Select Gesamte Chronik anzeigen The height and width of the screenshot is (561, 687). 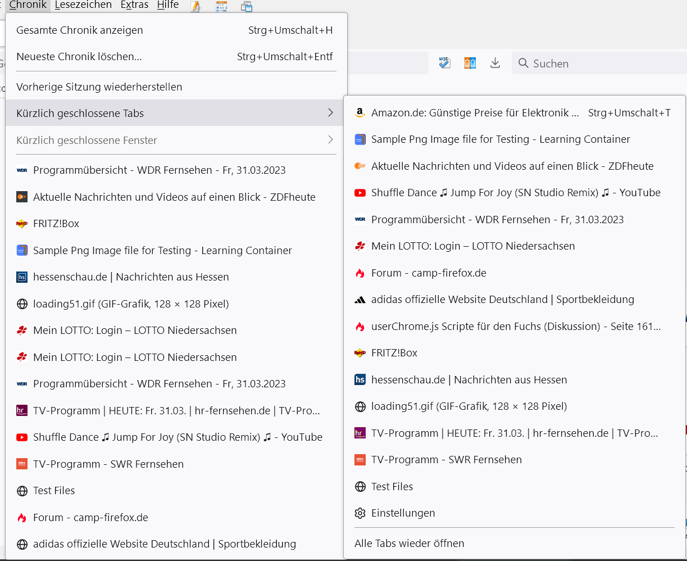pos(80,30)
